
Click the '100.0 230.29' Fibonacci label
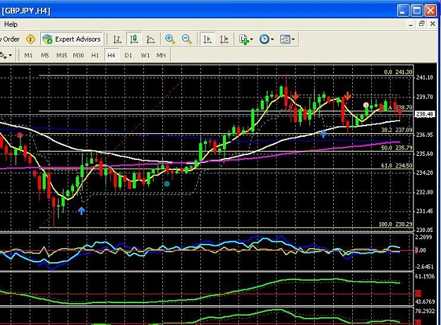395,224
